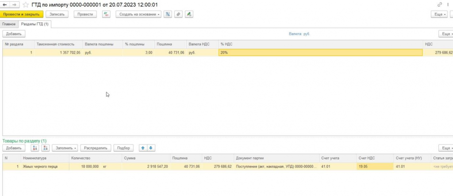Viewport: 453px width, 196px height.
Task: Click Таможенная стоимость column header
Action: tap(58, 44)
